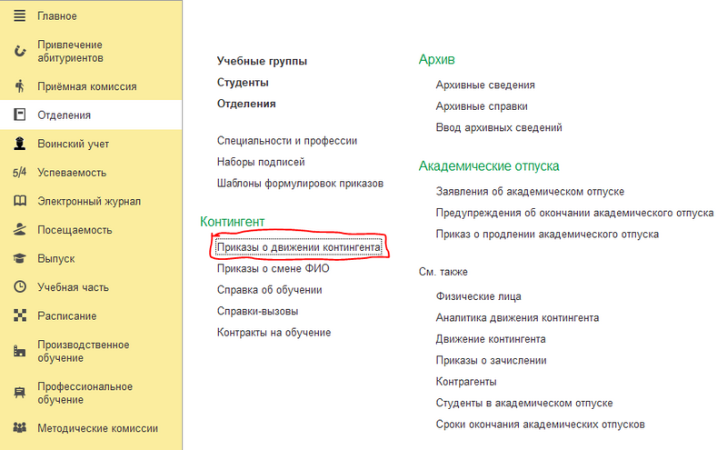Open Архивные сведения

pyautogui.click(x=485, y=85)
